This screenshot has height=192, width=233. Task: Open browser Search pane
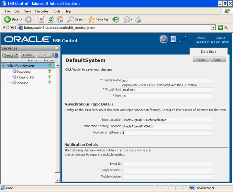(x=76, y=19)
